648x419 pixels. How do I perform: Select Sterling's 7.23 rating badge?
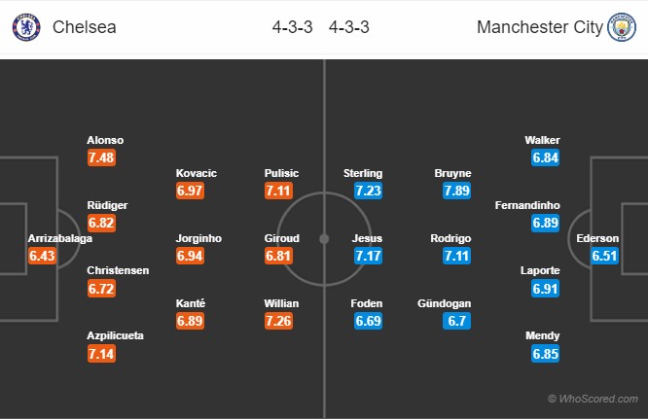pyautogui.click(x=368, y=191)
